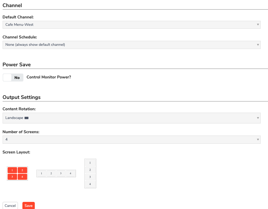Open the Channel Schedule dropdown
The image size is (268, 209).
pyautogui.click(x=131, y=45)
